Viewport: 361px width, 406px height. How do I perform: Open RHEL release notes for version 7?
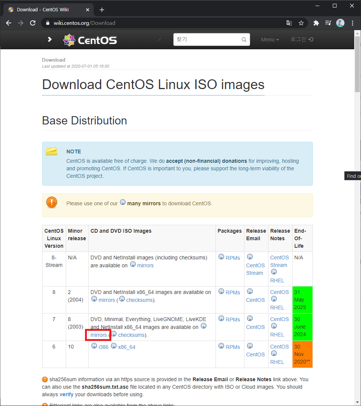click(x=277, y=335)
